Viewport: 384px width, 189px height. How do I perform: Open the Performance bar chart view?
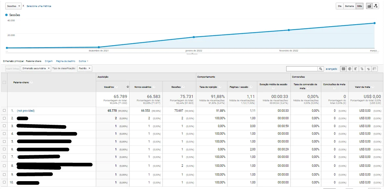point(356,69)
